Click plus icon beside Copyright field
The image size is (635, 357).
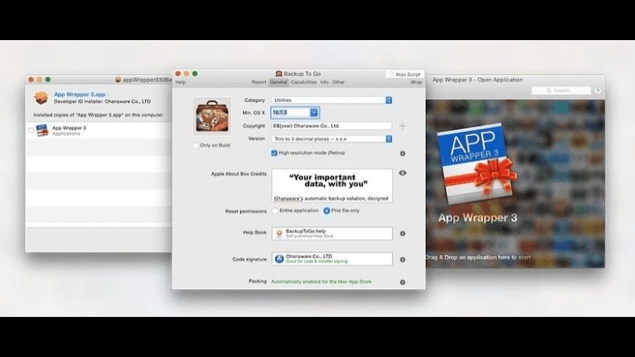(x=403, y=126)
